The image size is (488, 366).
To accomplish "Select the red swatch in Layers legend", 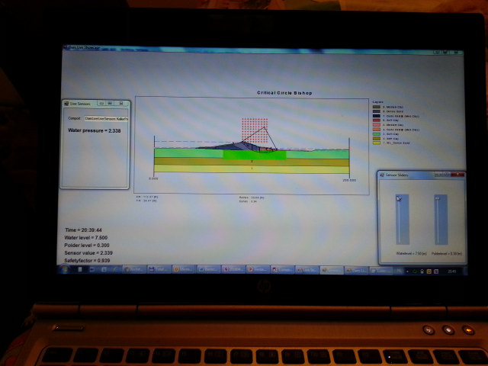I will (375, 120).
